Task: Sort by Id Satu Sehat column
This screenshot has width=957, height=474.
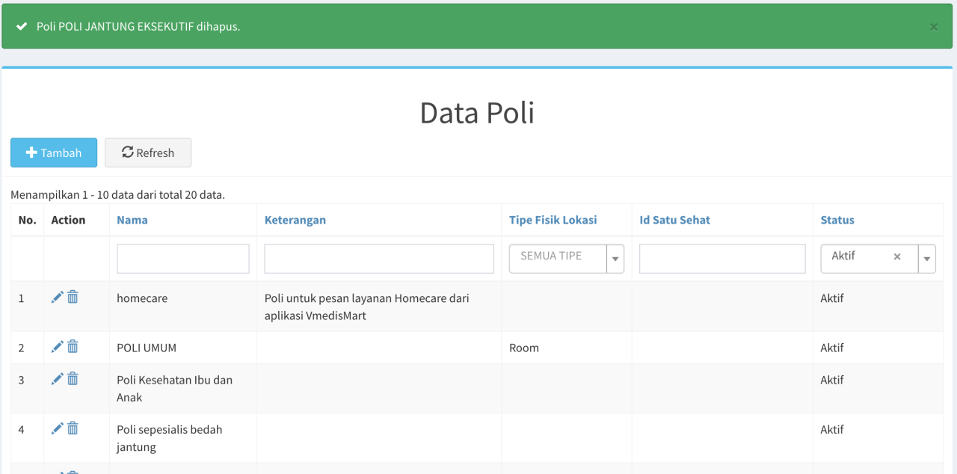Action: click(x=675, y=220)
